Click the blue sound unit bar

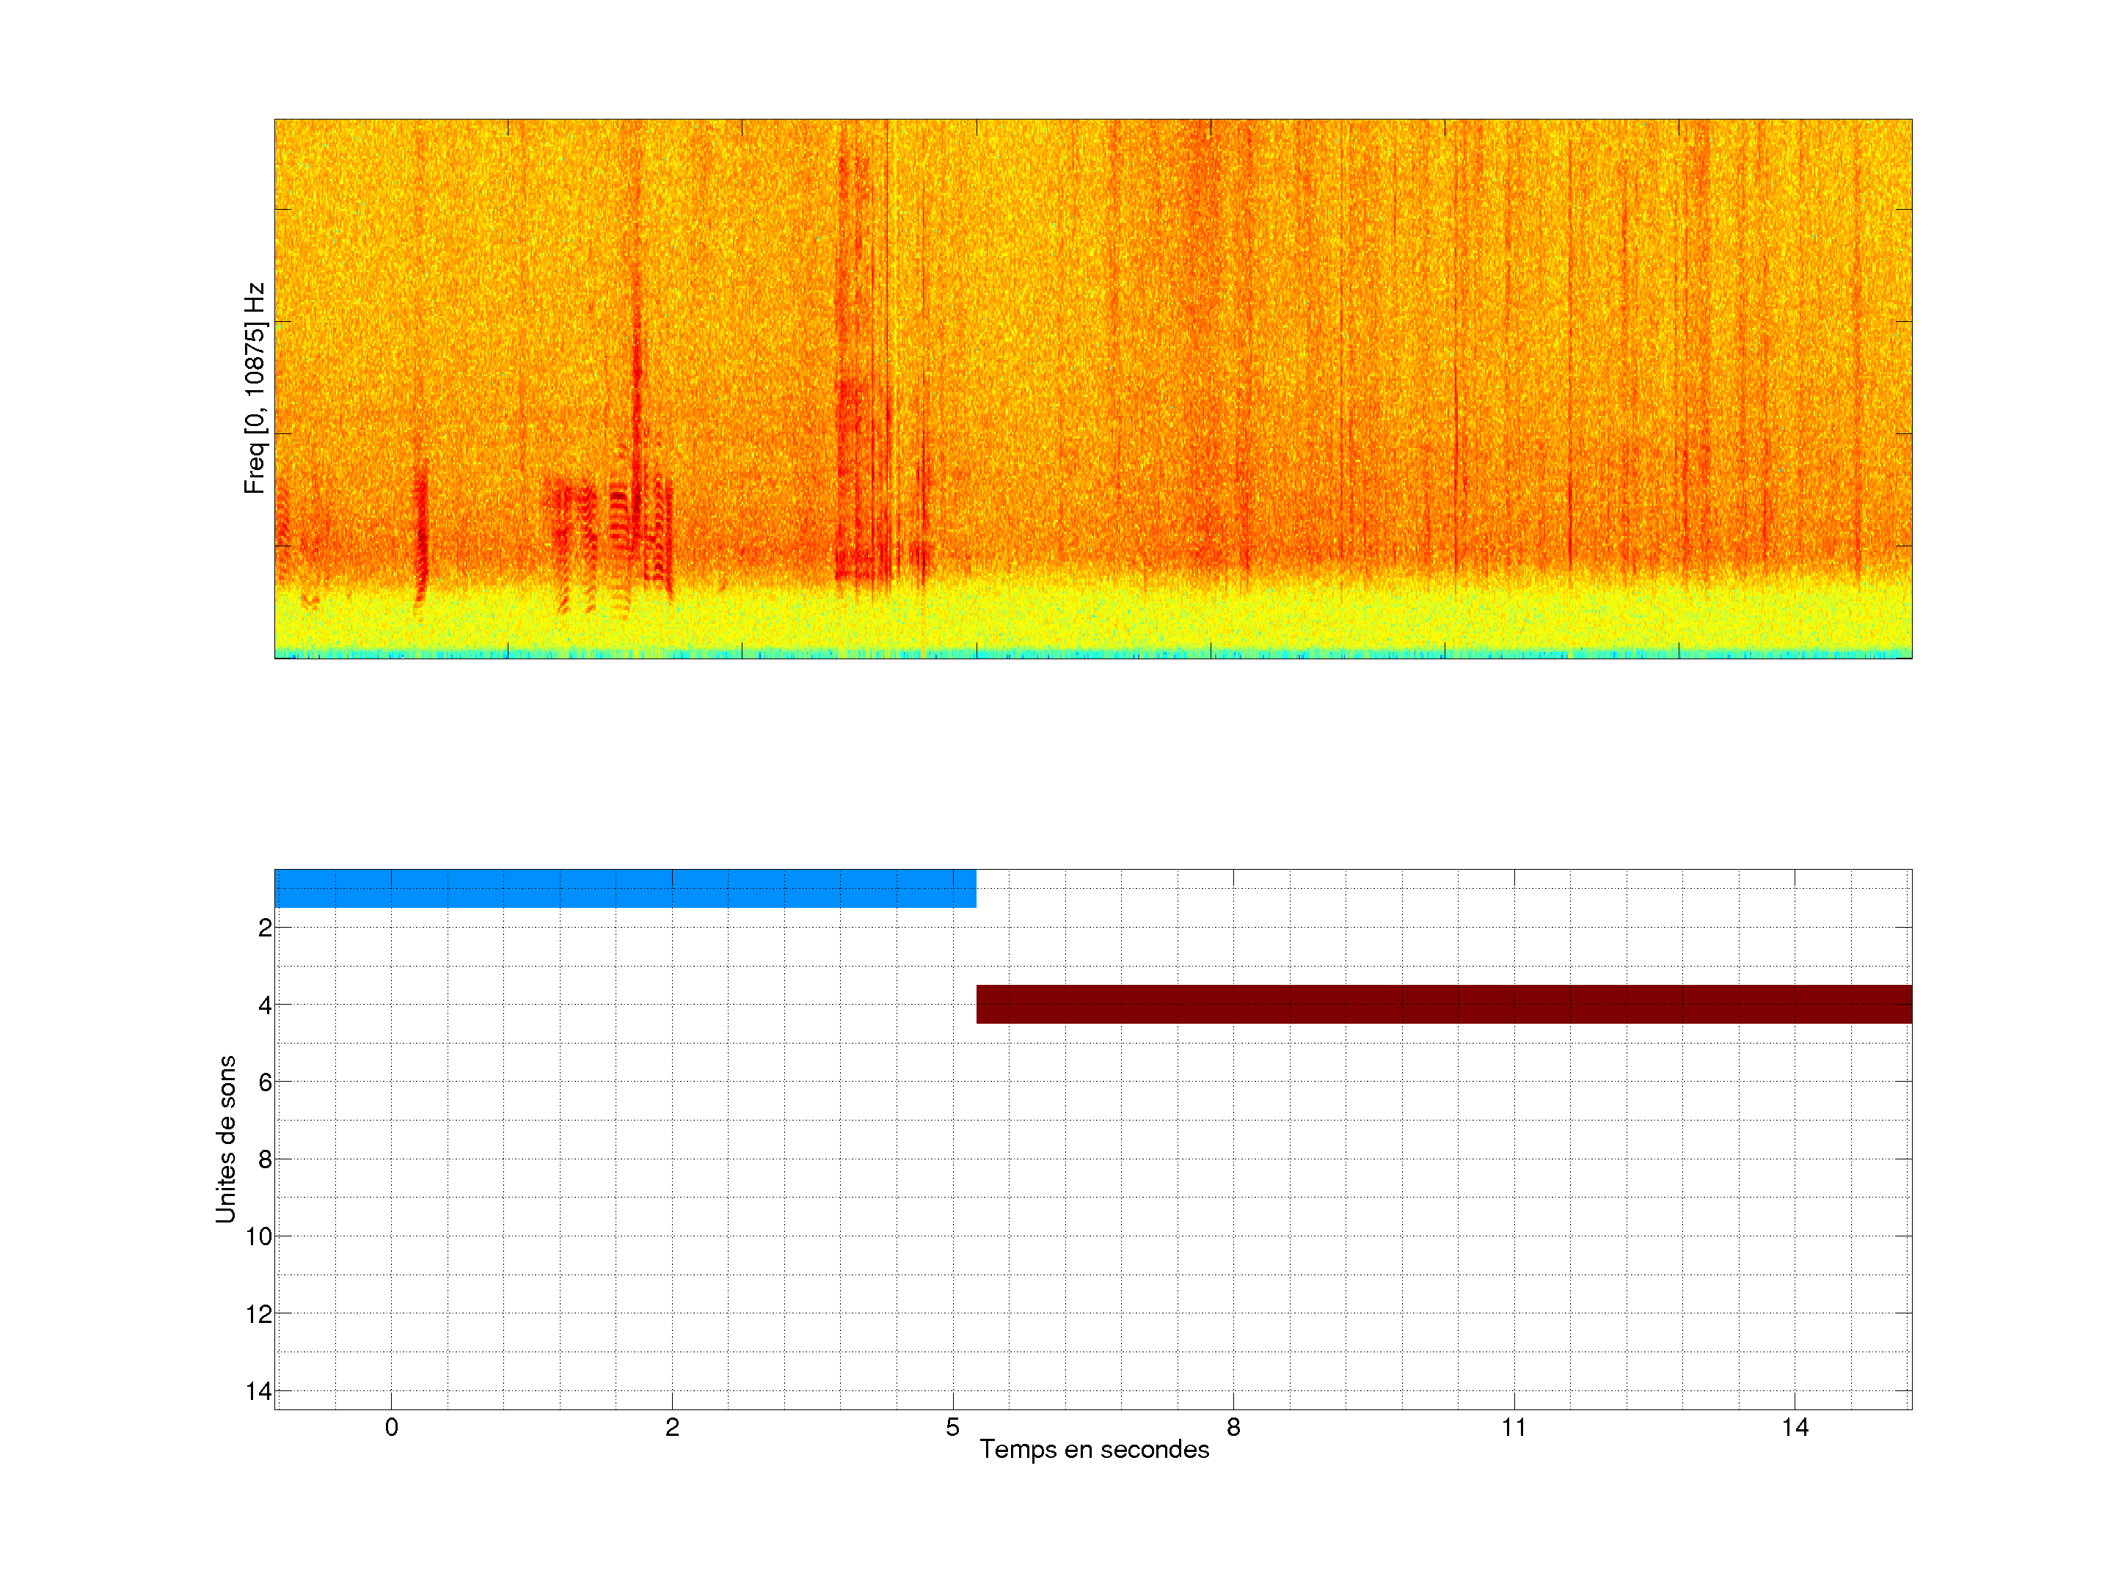pyautogui.click(x=625, y=888)
